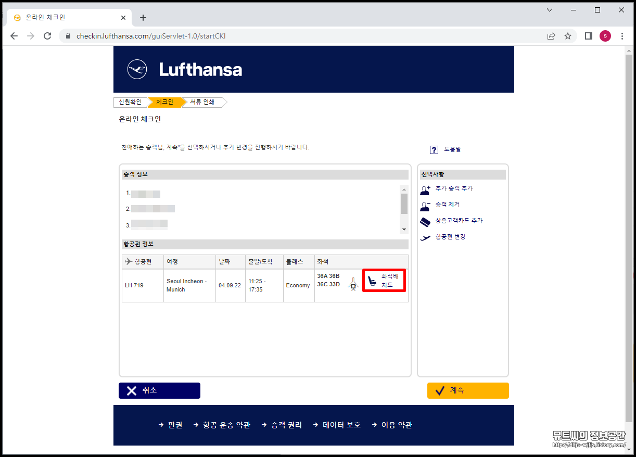
Task: Toggle the browser side panel icon
Action: click(x=589, y=36)
